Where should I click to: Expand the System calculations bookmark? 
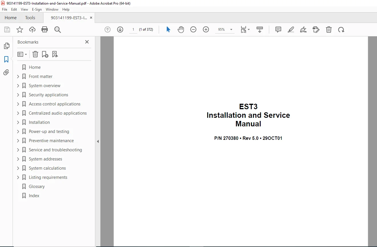18,168
